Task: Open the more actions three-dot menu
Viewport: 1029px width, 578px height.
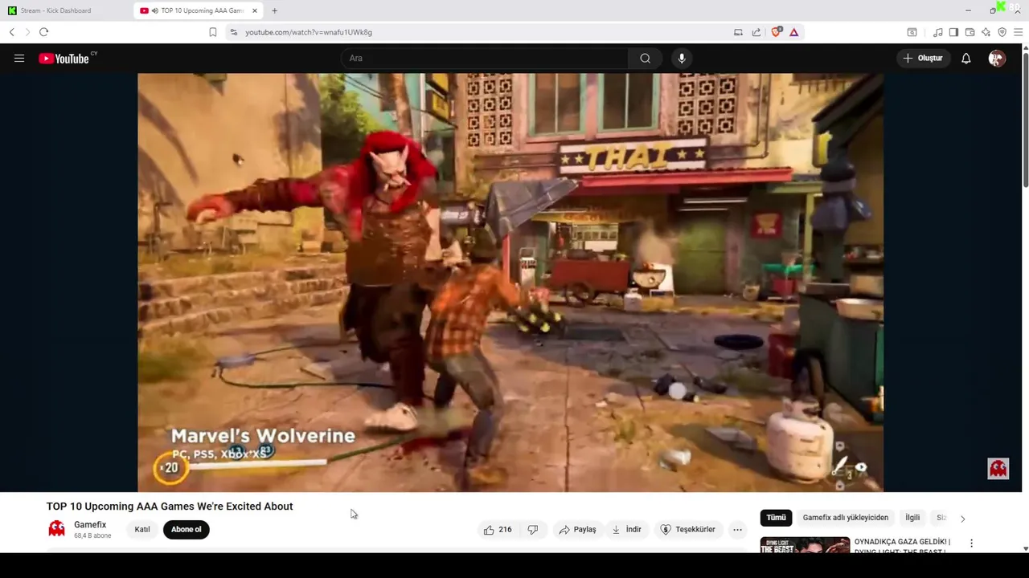Action: pyautogui.click(x=737, y=529)
